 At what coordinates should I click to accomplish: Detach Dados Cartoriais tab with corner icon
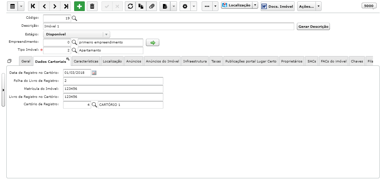coord(68,59)
